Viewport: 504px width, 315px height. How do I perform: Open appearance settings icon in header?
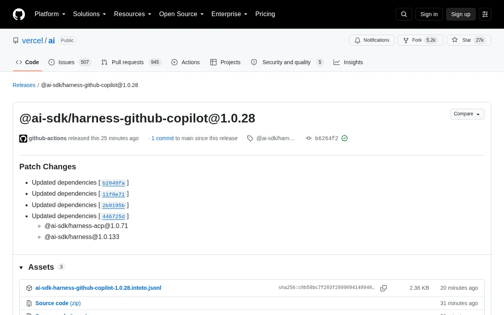coord(485,14)
